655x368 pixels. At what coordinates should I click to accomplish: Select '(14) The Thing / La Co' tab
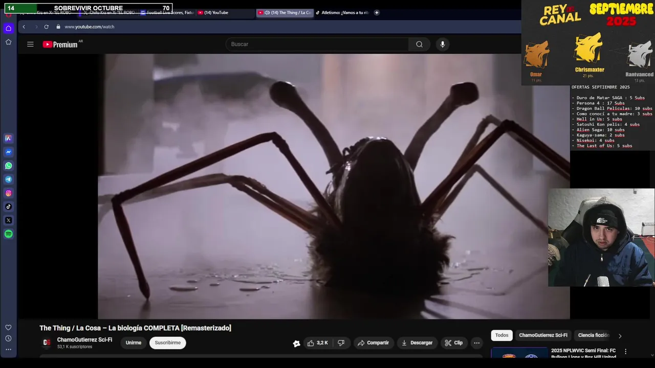pos(285,13)
